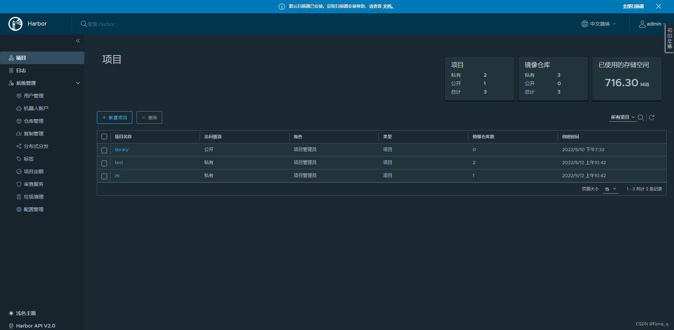Open 垃圾清理 page
The width and height of the screenshot is (674, 330).
point(34,196)
